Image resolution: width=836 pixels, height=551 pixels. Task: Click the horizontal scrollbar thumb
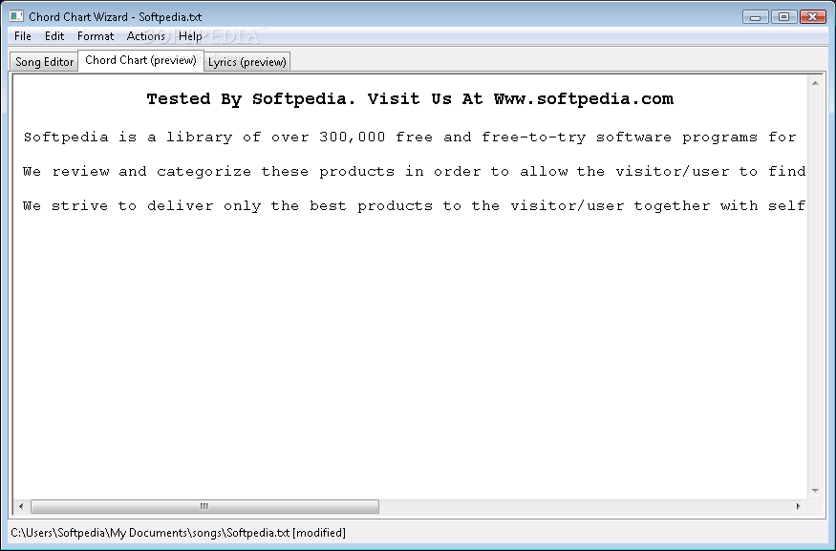(204, 506)
